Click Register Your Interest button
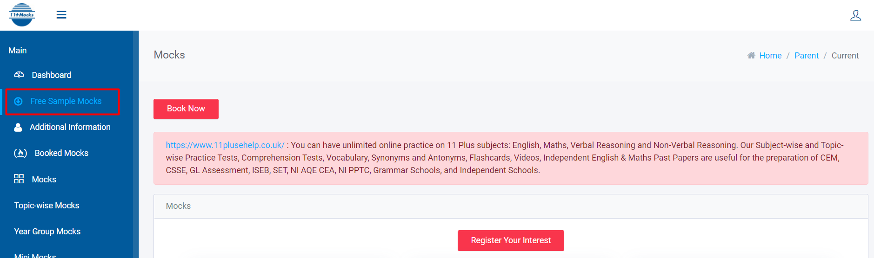Image resolution: width=874 pixels, height=258 pixels. click(x=511, y=240)
